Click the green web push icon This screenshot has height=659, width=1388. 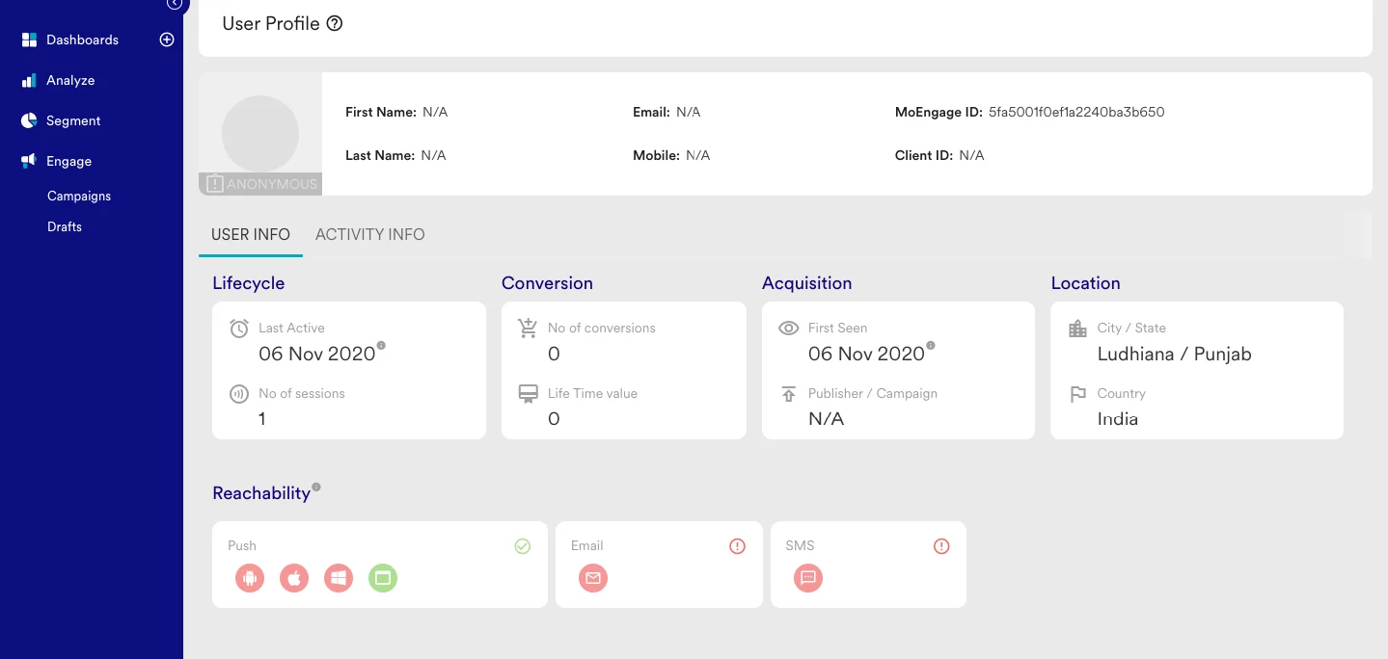[383, 578]
